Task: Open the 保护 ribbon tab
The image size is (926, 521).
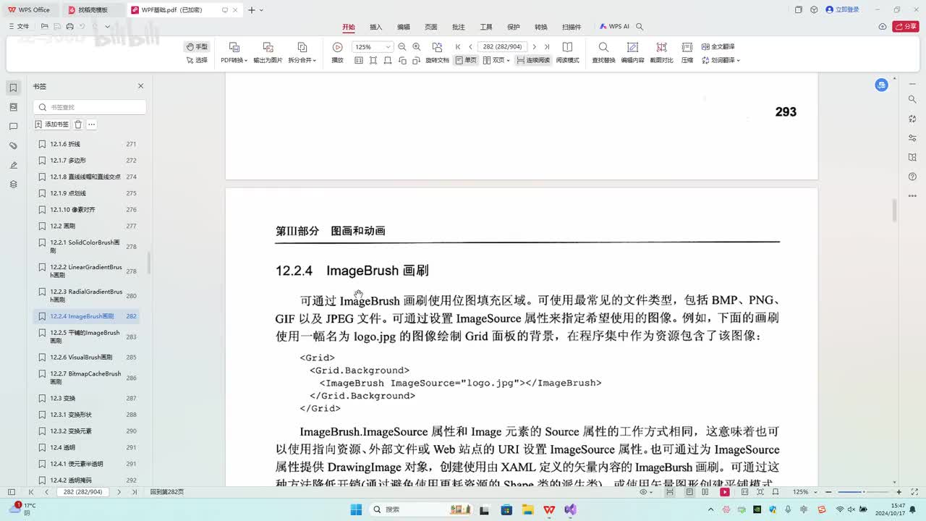Action: click(514, 27)
